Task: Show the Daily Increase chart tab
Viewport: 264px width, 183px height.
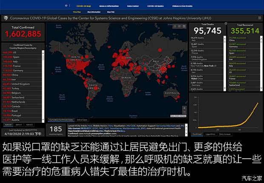Action: point(226,134)
